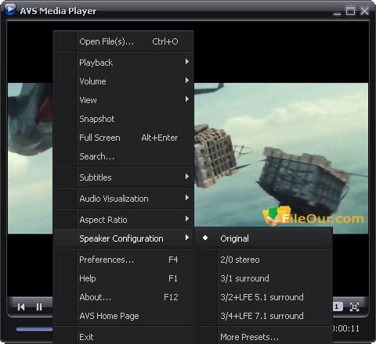The width and height of the screenshot is (376, 344).
Task: Expand the Volume submenu
Action: point(124,81)
